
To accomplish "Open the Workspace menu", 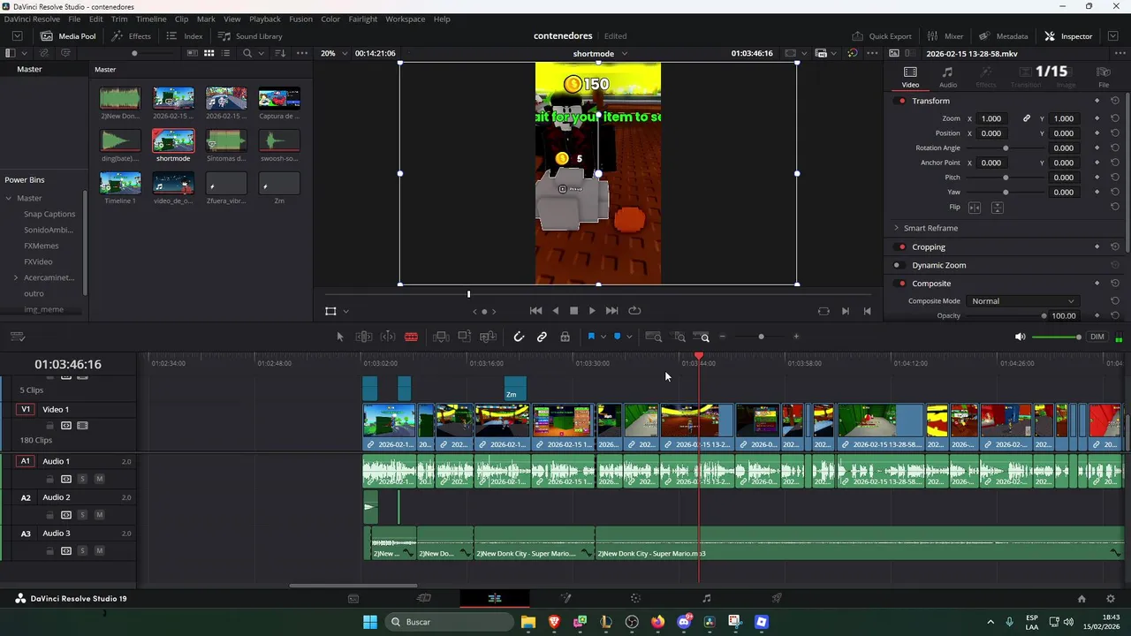I will [x=406, y=19].
